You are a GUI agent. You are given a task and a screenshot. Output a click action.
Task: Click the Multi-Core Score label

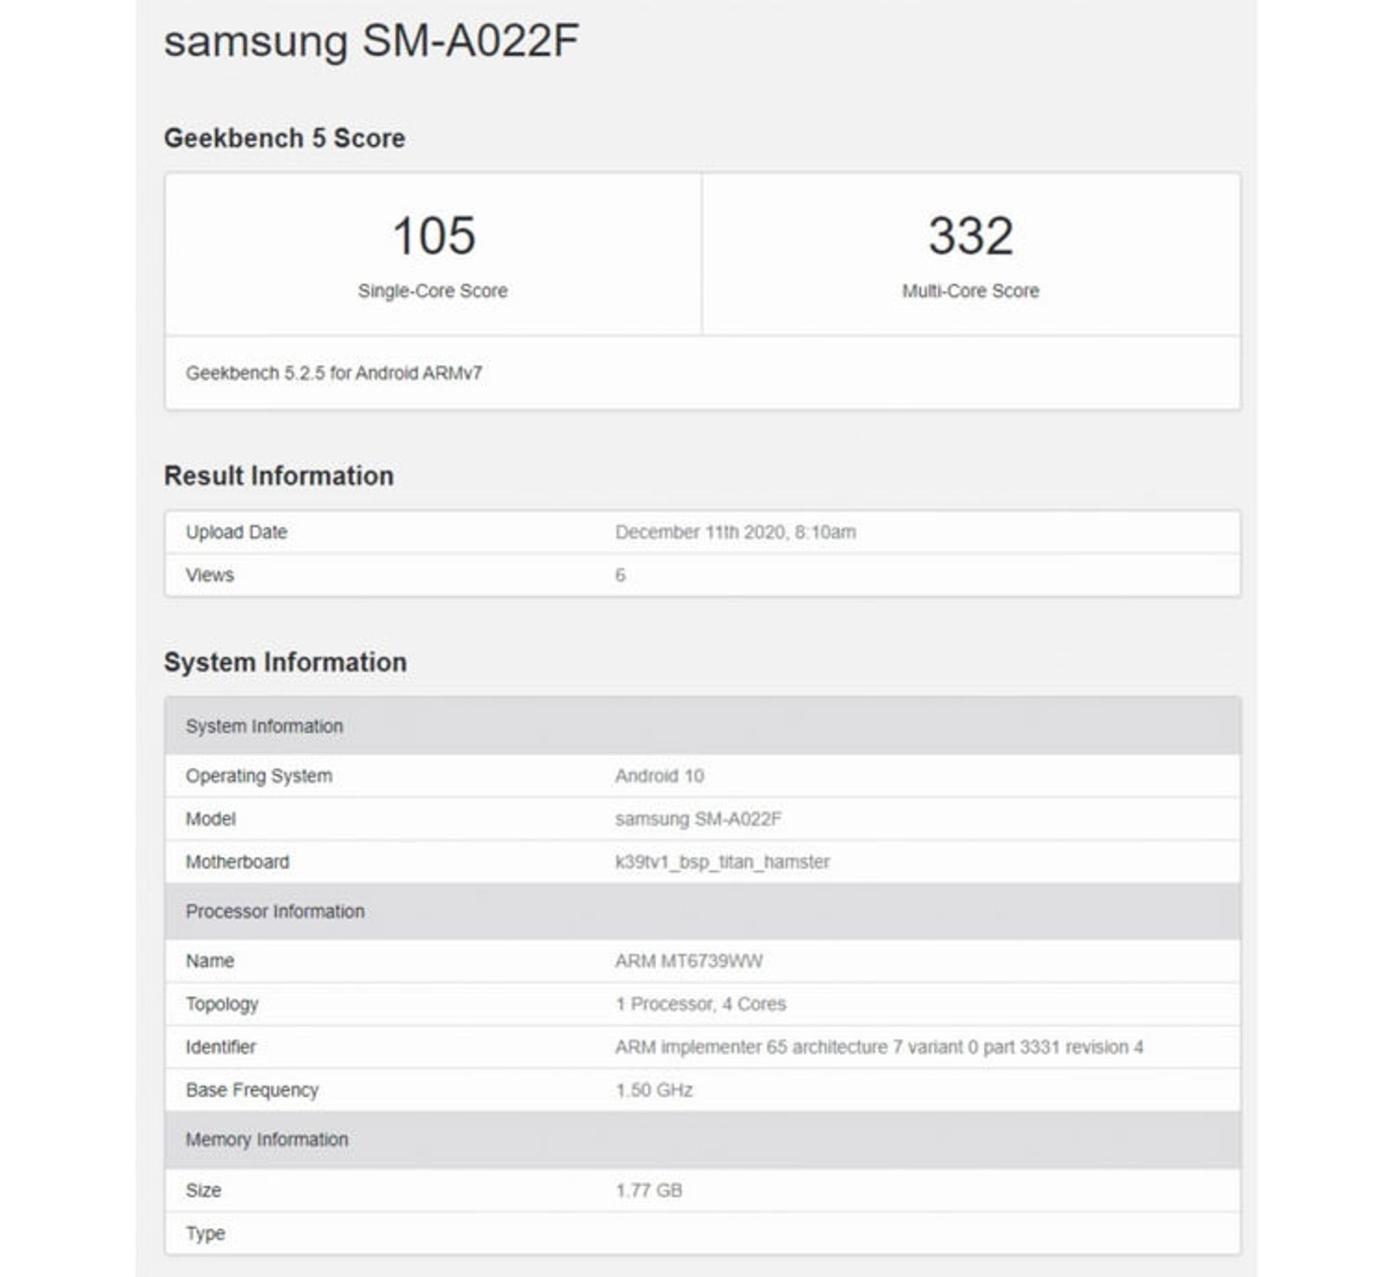[x=970, y=291]
